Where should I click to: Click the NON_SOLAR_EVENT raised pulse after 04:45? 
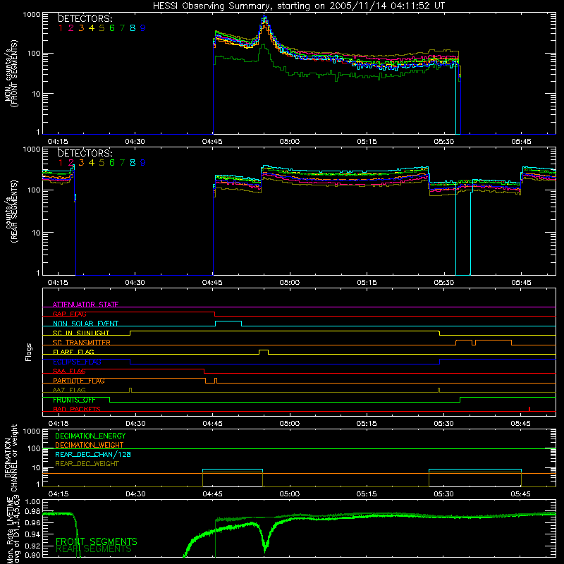point(228,324)
